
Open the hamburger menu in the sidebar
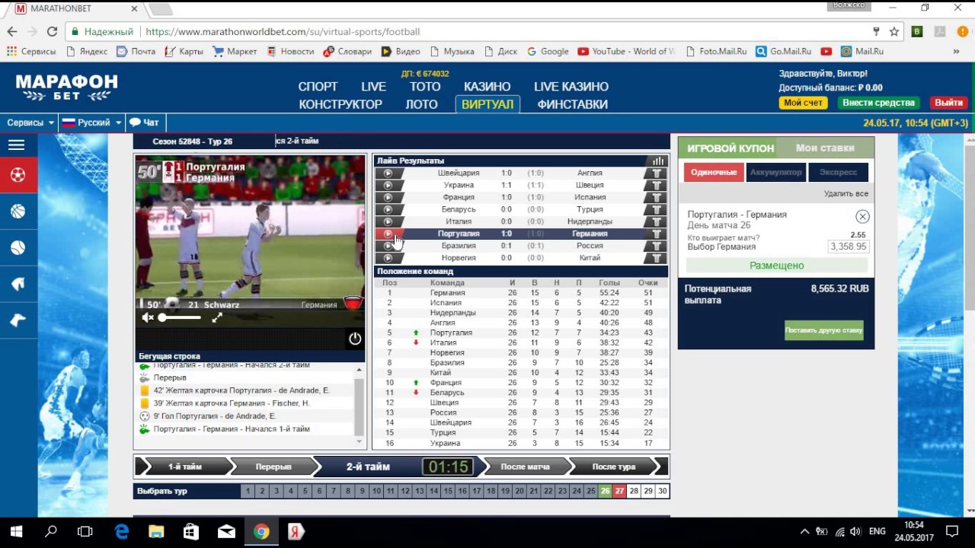click(x=16, y=145)
